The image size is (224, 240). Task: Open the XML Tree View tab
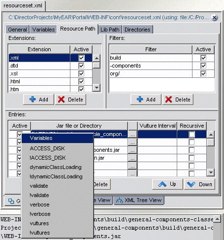[x=139, y=200]
